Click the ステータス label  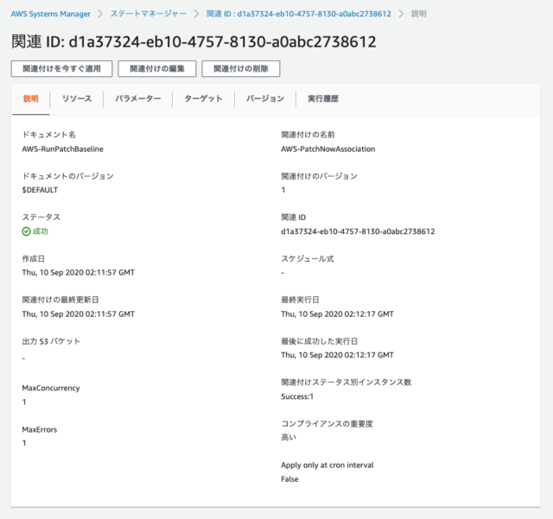[41, 218]
